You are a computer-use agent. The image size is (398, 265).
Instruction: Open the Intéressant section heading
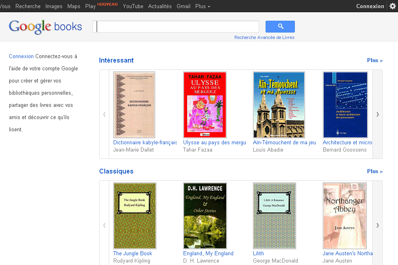tap(116, 60)
